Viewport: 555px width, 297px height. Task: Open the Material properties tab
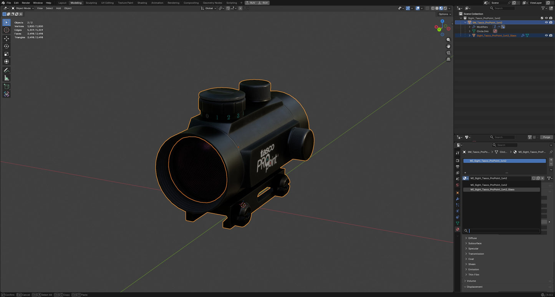point(457,229)
